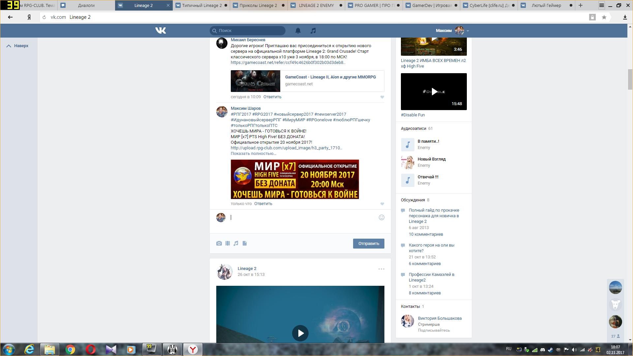Expand comment via Показать полностью

pos(253,154)
